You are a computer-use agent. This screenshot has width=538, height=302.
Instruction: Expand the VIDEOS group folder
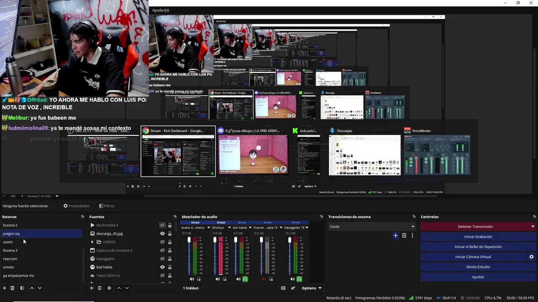[x=92, y=242]
